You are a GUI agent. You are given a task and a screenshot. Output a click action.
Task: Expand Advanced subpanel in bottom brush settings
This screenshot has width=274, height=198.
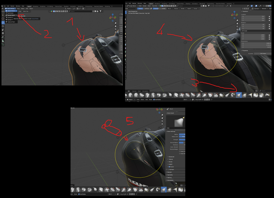pyautogui.click(x=171, y=157)
